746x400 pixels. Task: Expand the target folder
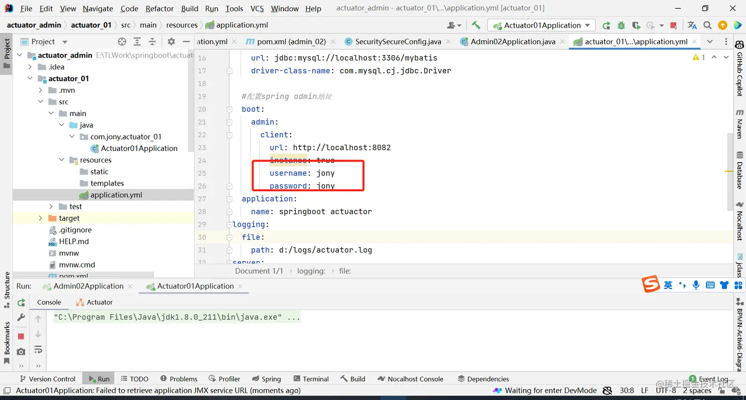click(x=40, y=218)
